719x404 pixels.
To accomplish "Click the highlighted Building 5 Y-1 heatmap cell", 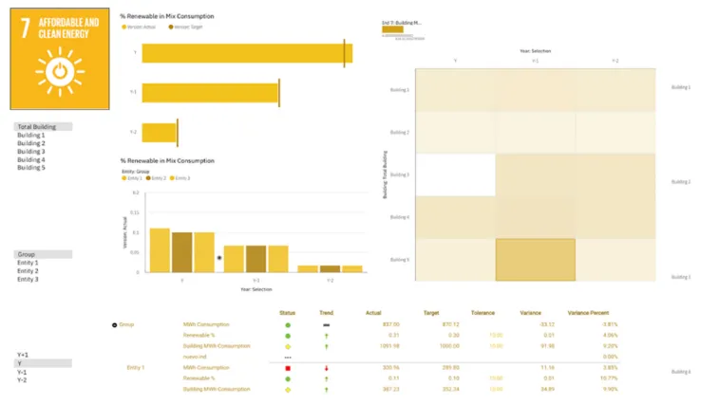I will click(535, 260).
